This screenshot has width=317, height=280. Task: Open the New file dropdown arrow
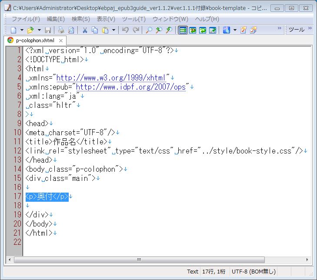coord(22,30)
